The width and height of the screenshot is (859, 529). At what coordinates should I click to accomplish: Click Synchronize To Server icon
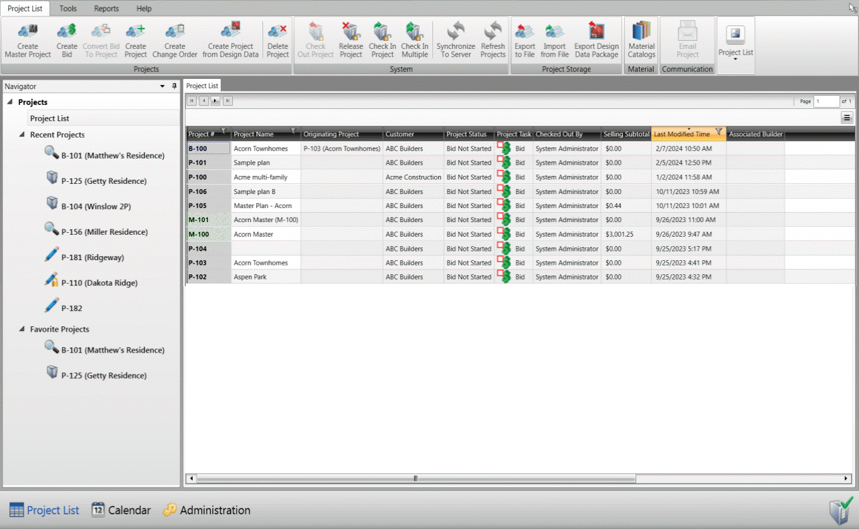pyautogui.click(x=456, y=31)
